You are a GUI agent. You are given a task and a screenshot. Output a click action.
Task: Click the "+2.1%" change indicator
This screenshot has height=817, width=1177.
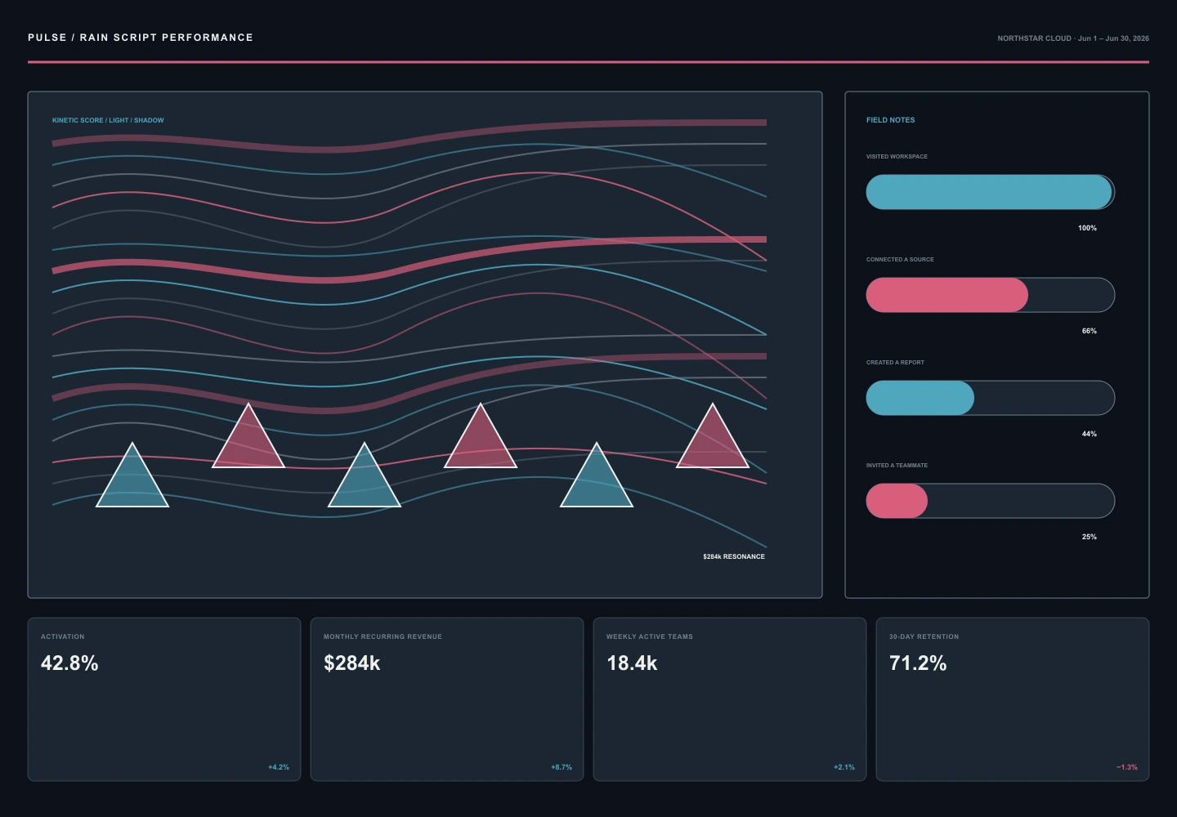click(x=844, y=767)
